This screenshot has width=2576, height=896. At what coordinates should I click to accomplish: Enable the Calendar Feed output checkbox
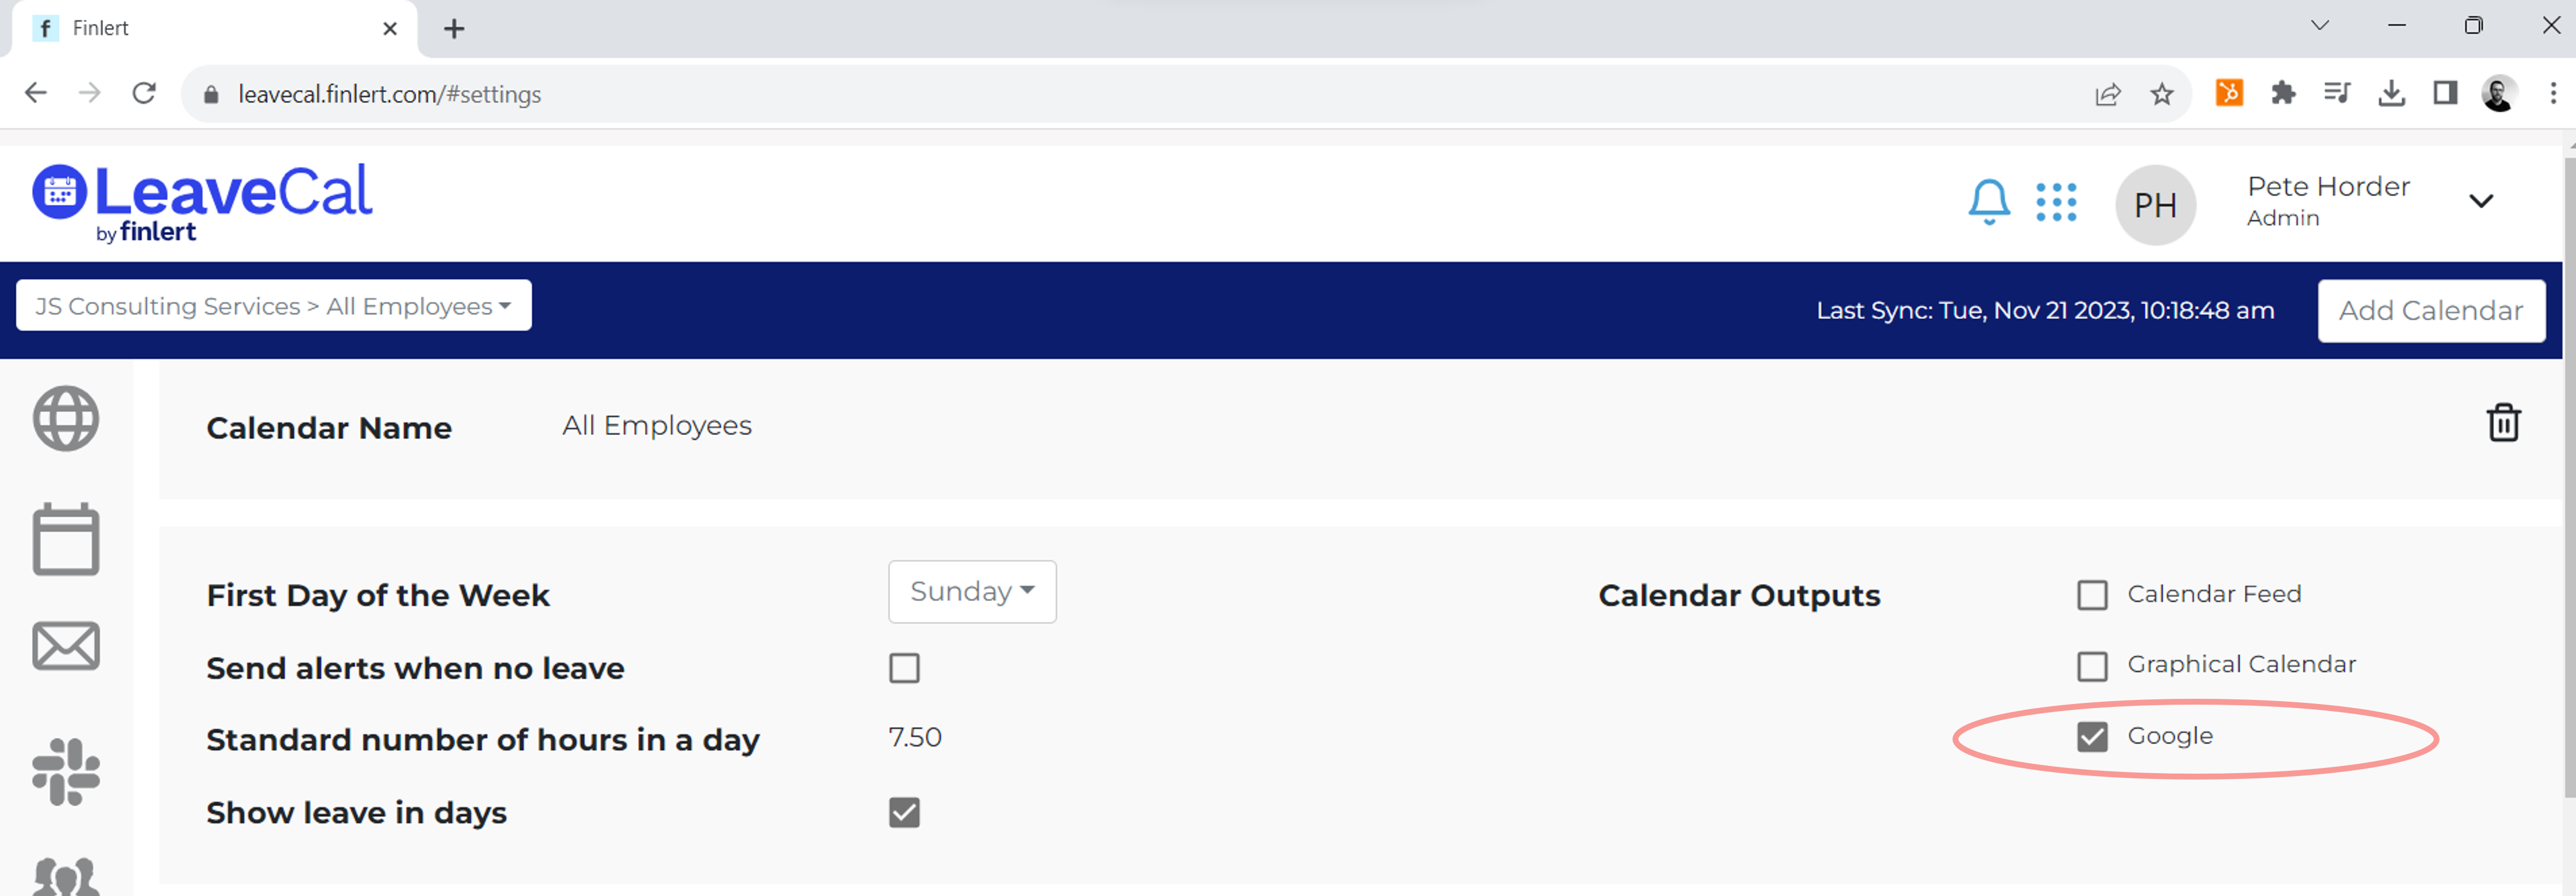pos(2092,595)
